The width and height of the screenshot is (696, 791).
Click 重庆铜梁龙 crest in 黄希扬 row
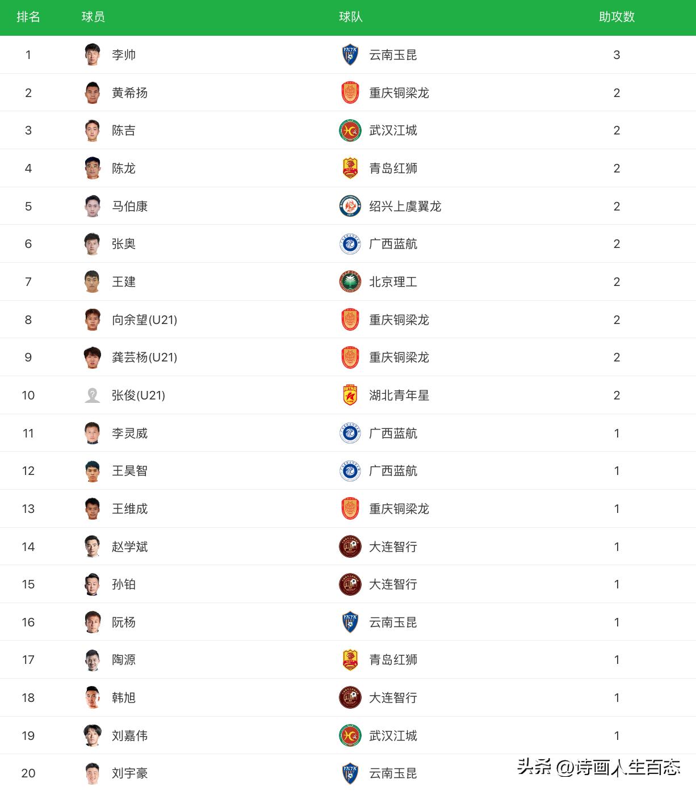[350, 92]
